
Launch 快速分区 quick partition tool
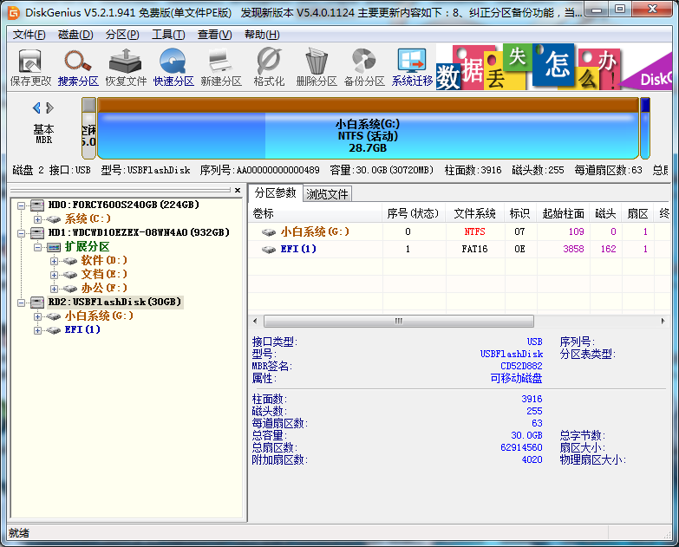click(173, 67)
